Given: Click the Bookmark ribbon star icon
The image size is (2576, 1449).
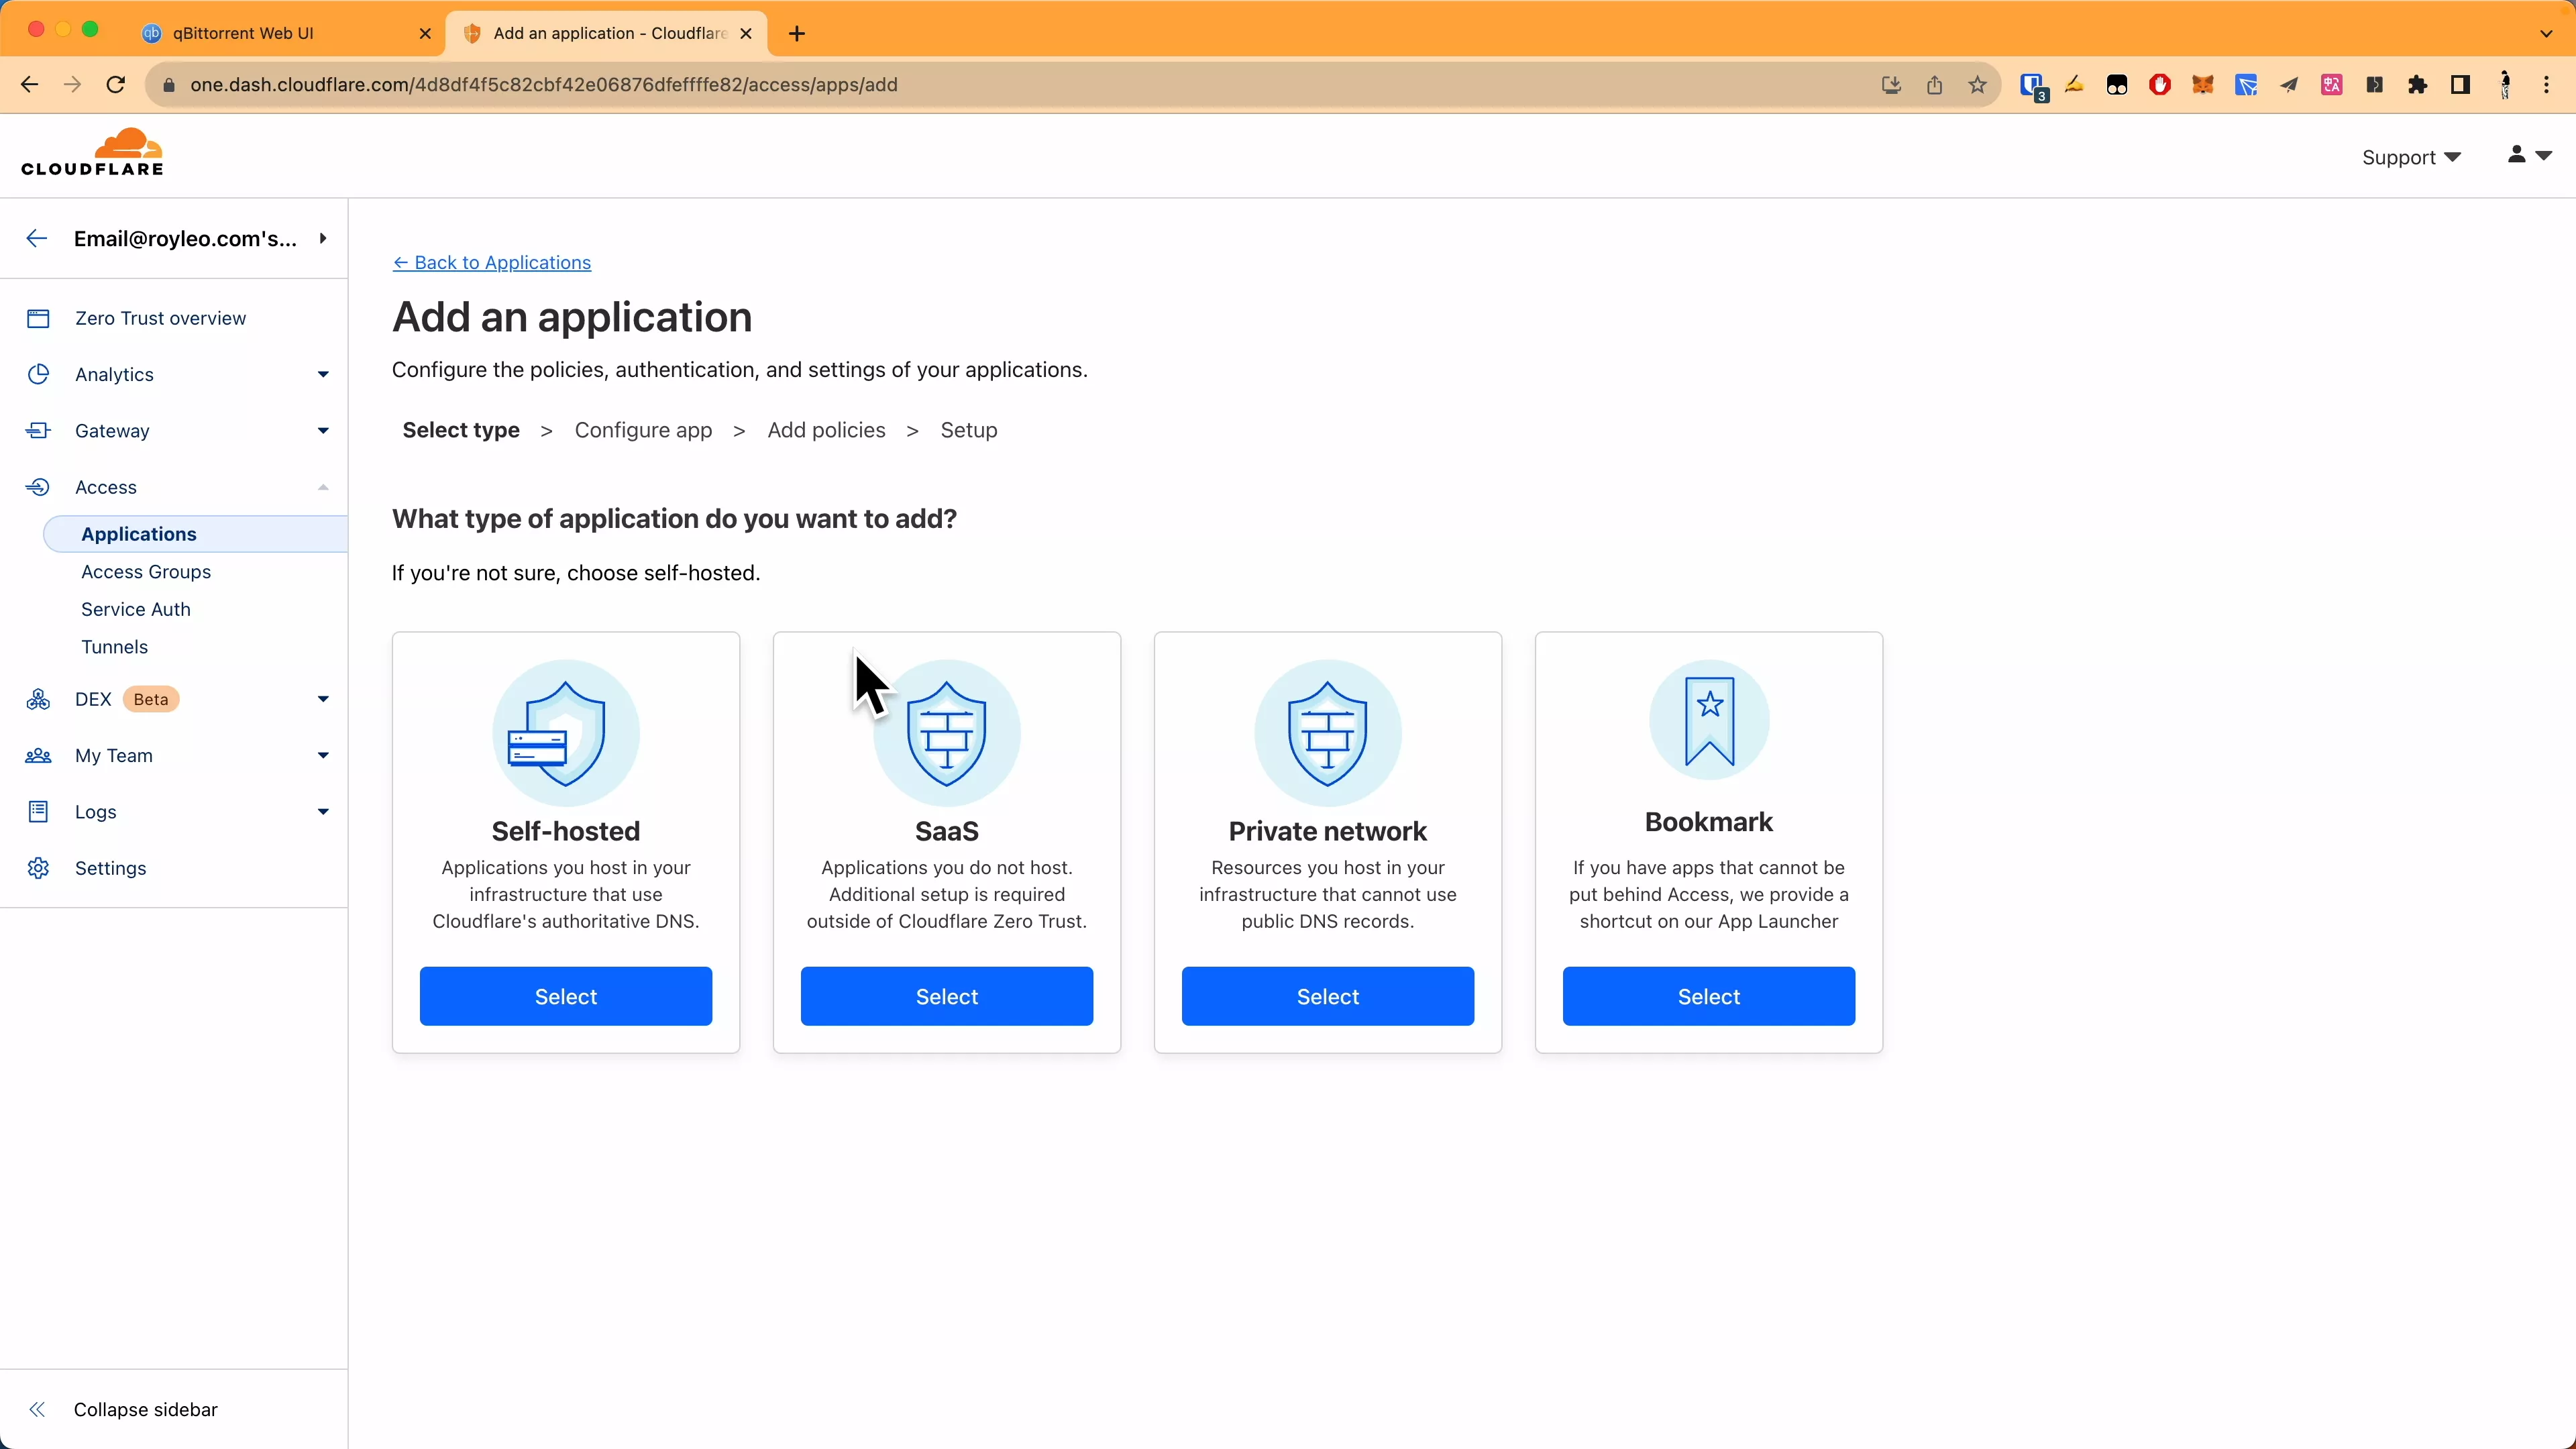Looking at the screenshot, I should point(1708,720).
